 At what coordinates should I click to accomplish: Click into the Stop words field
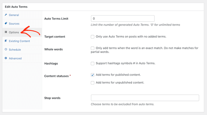[145, 98]
